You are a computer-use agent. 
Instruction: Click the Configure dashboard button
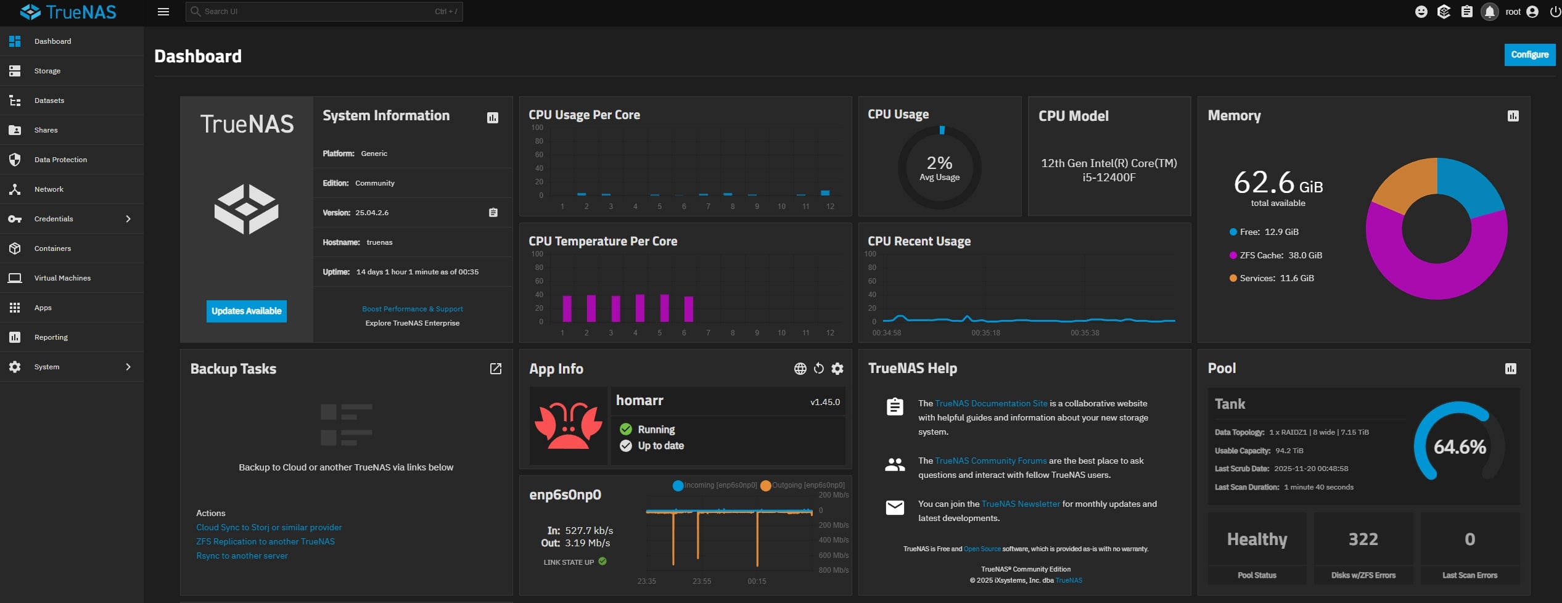click(x=1529, y=54)
